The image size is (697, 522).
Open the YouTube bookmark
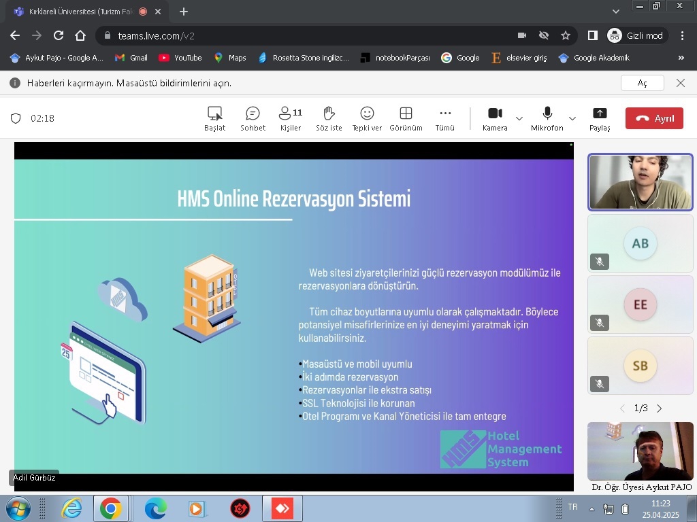click(x=180, y=58)
